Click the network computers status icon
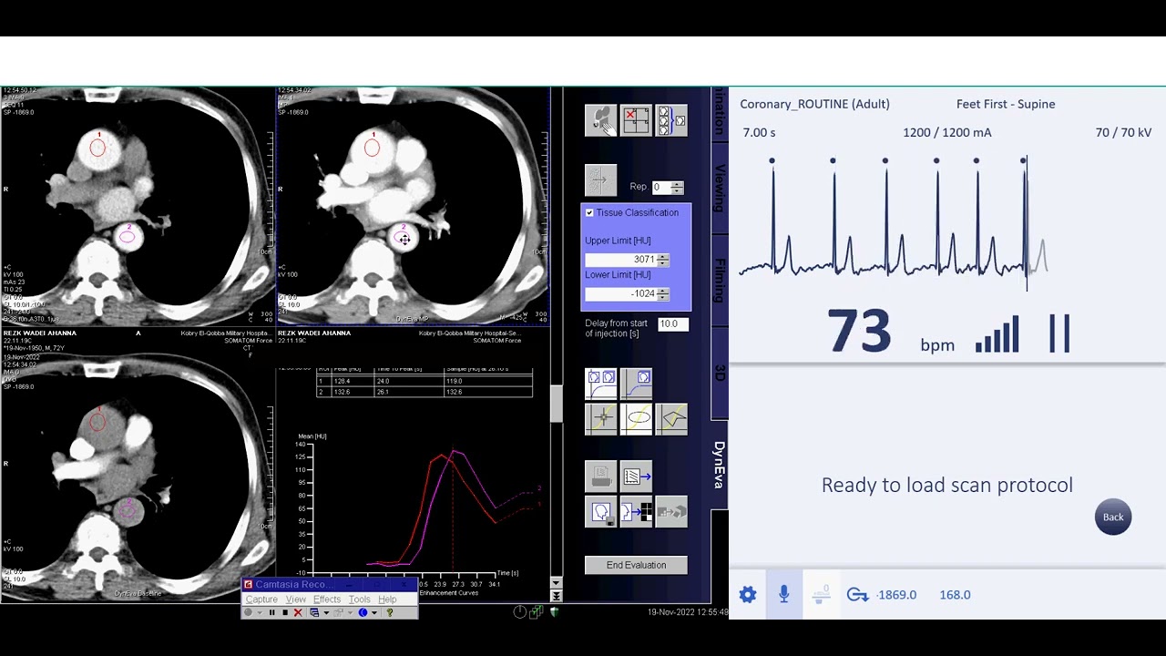The height and width of the screenshot is (656, 1166). click(537, 611)
